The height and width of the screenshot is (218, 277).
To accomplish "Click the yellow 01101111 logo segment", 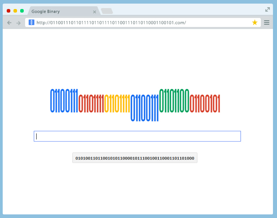I will pos(117,103).
